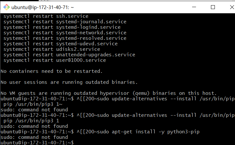This screenshot has height=145, width=235.
Task: Click the systemd-logind.service line
Action: click(62, 27)
